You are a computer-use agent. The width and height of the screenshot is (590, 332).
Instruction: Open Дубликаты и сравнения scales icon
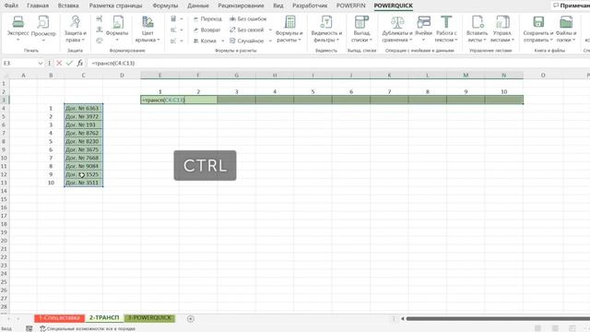click(397, 22)
